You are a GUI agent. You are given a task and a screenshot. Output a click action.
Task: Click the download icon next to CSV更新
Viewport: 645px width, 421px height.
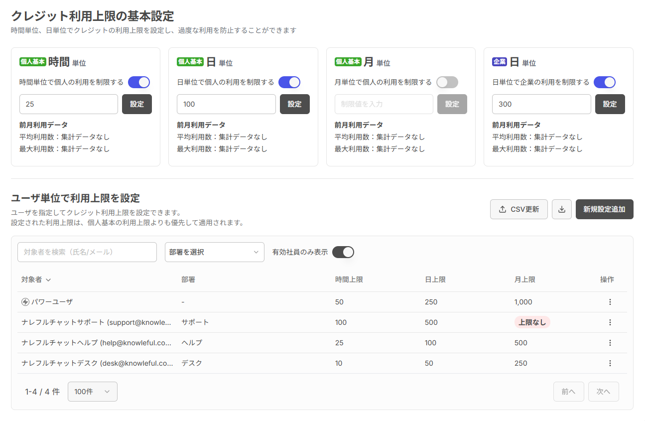point(562,209)
